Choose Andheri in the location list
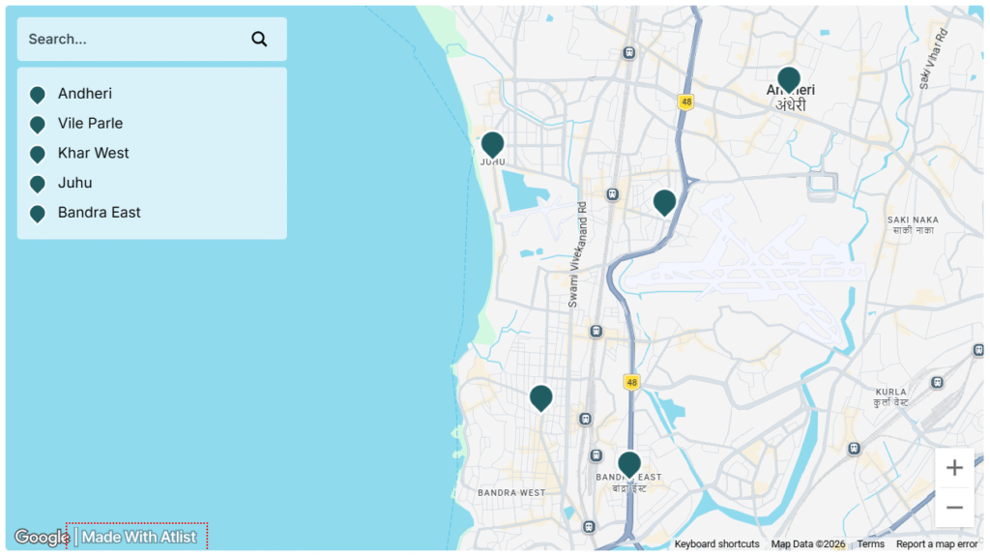This screenshot has width=990, height=556. (x=85, y=94)
